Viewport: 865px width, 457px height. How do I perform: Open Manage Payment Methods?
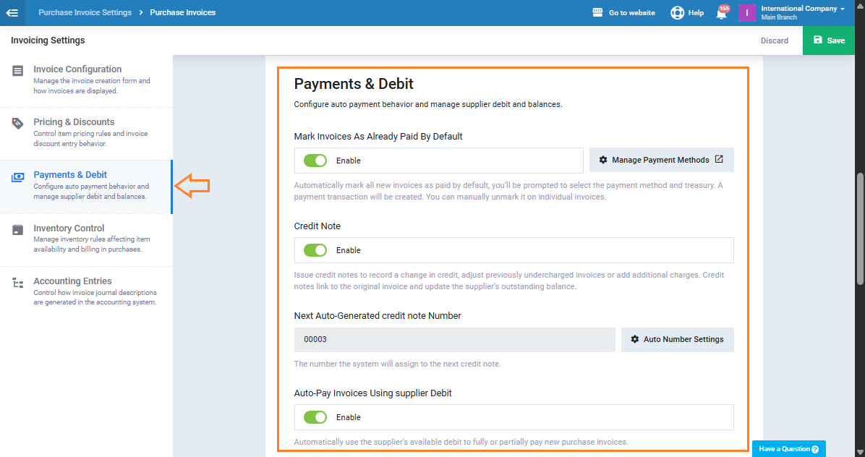(x=662, y=160)
